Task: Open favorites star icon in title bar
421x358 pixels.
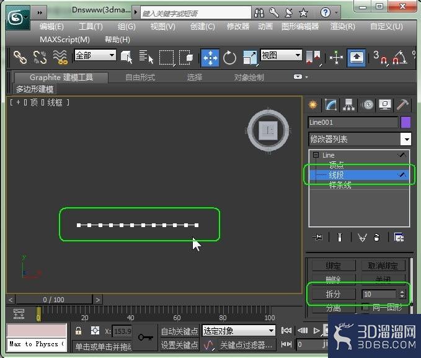Action: (303, 12)
